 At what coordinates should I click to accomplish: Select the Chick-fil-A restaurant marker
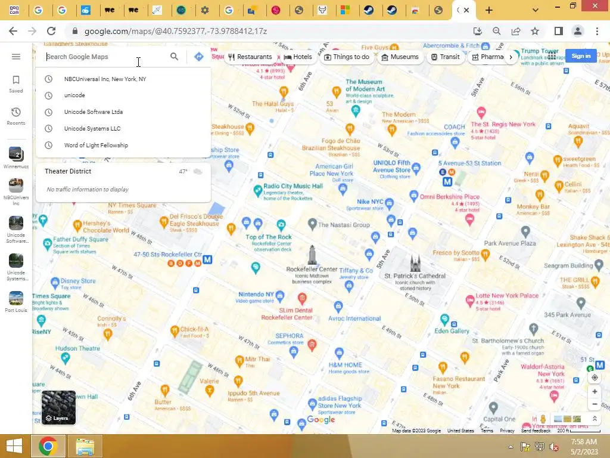point(175,331)
